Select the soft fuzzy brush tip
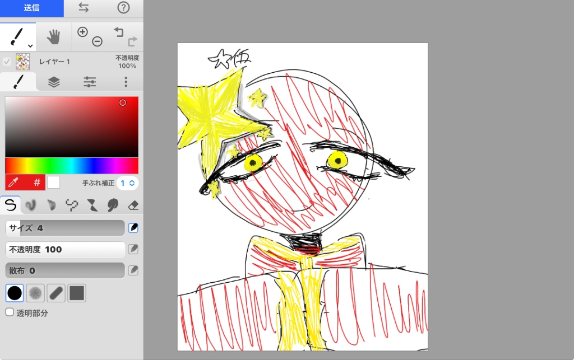This screenshot has height=360, width=574. (35, 293)
